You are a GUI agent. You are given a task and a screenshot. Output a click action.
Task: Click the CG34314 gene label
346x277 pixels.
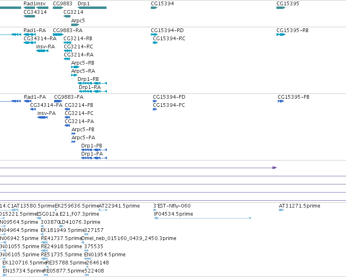tap(35, 12)
